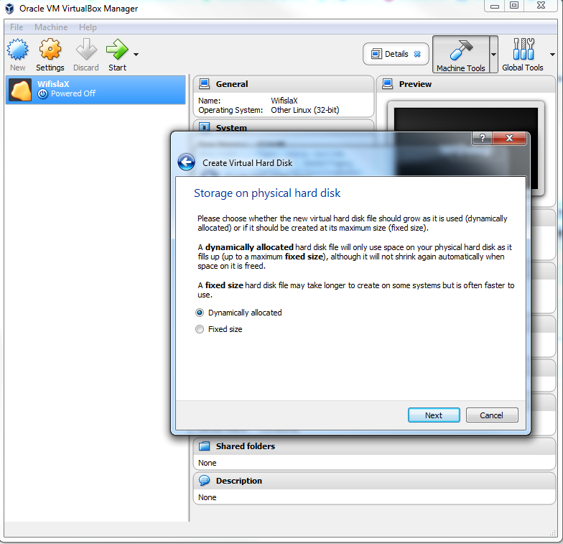The width and height of the screenshot is (563, 544).
Task: Click the WifislaX OS icon in list
Action: pos(20,90)
